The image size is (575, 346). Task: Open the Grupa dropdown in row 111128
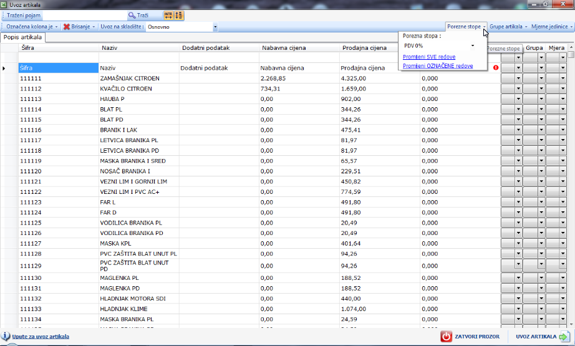click(541, 254)
